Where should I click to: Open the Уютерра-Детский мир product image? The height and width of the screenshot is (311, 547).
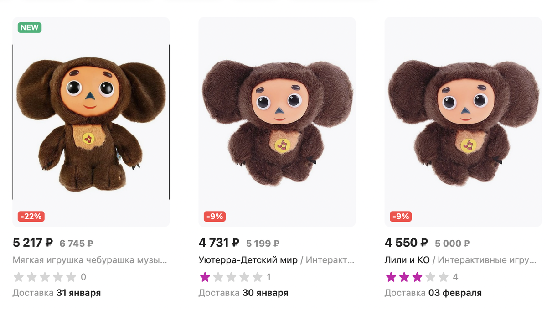click(277, 122)
